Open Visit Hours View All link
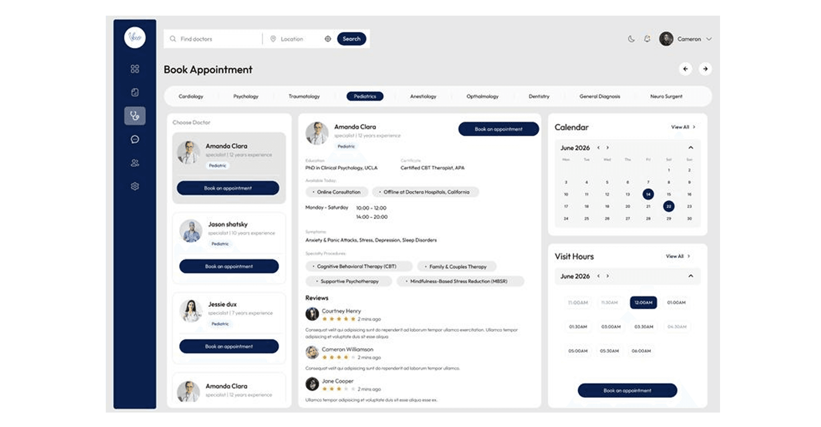Viewport: 821px width, 427px height. click(x=678, y=256)
